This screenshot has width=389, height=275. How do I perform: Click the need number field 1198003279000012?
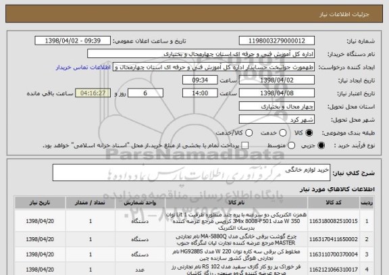[x=277, y=41]
